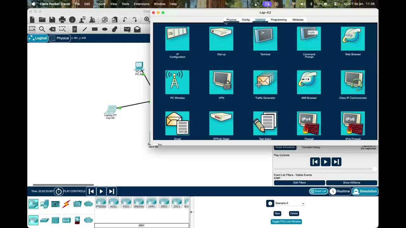Select the Draw Ellipse tool
Viewport: 406px width, 228px height.
(105, 29)
